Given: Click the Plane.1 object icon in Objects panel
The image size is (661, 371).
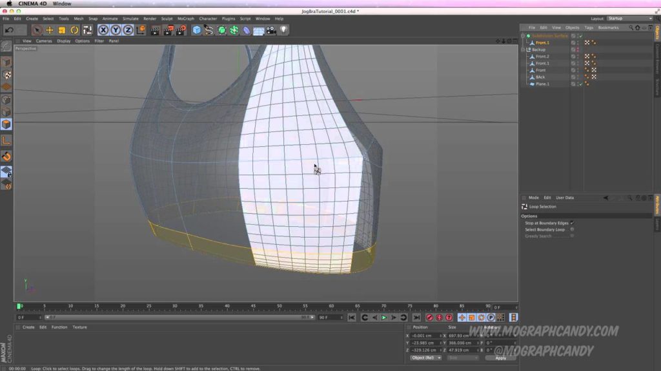Looking at the screenshot, I should point(531,84).
